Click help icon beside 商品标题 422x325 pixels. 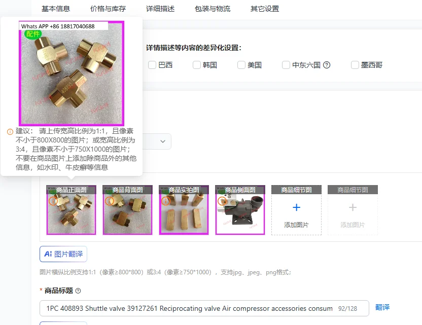(78, 291)
